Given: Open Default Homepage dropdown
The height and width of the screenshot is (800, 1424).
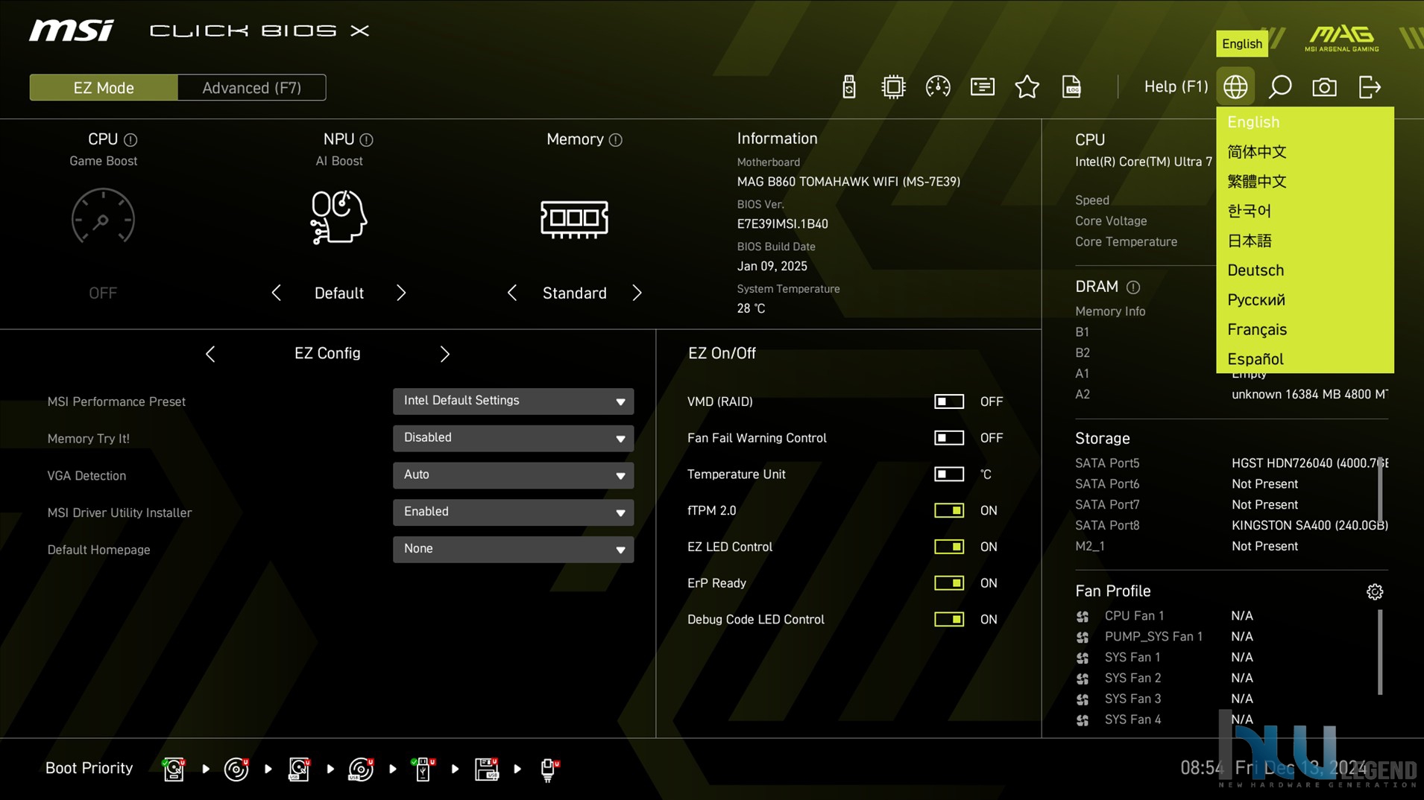Looking at the screenshot, I should [x=513, y=549].
